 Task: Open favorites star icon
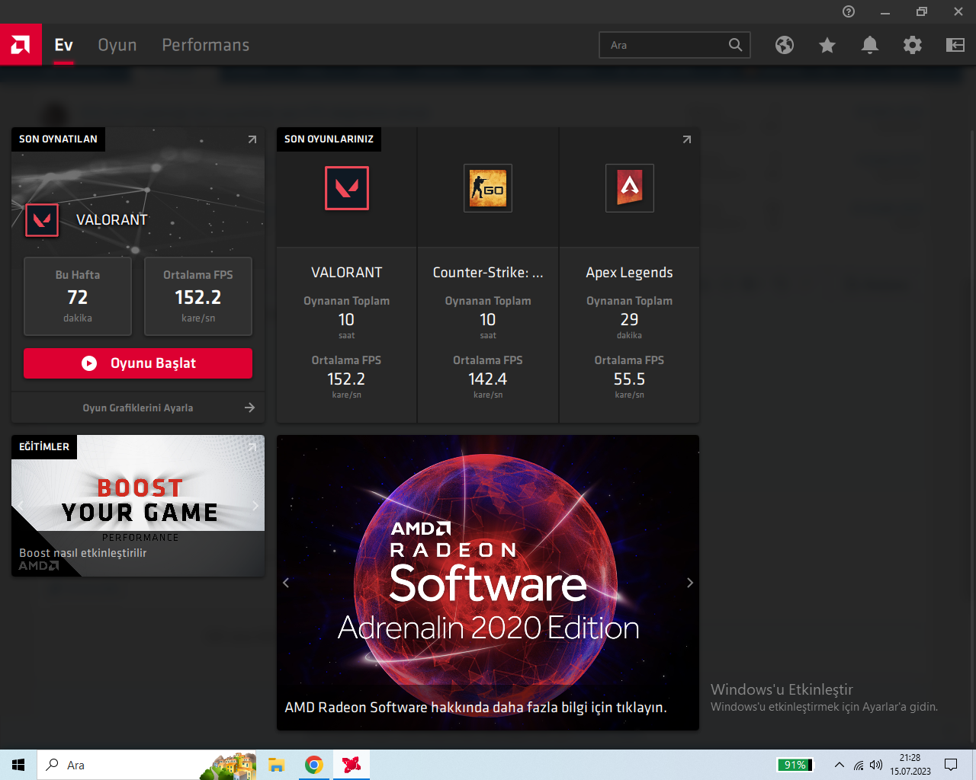tap(827, 45)
